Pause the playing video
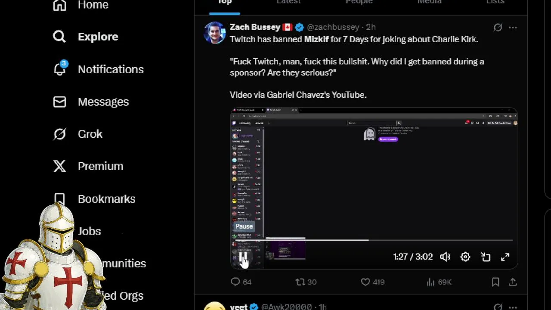 (x=243, y=257)
